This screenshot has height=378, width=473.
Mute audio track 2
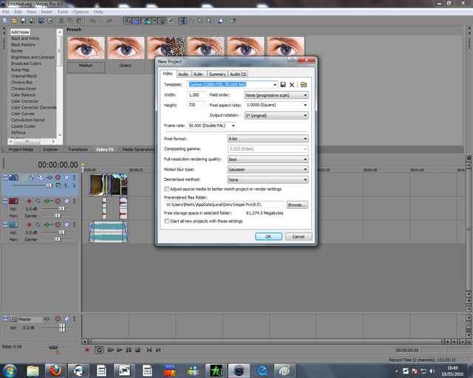click(x=67, y=201)
